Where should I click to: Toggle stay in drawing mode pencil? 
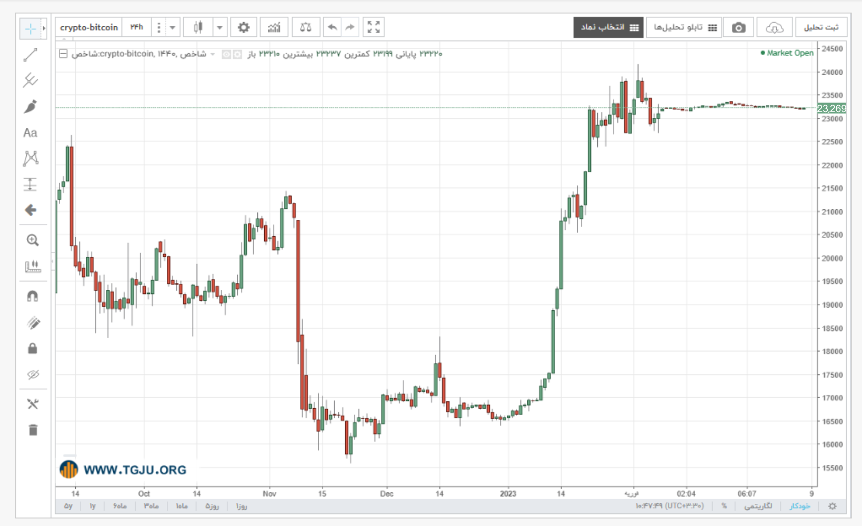[x=33, y=322]
